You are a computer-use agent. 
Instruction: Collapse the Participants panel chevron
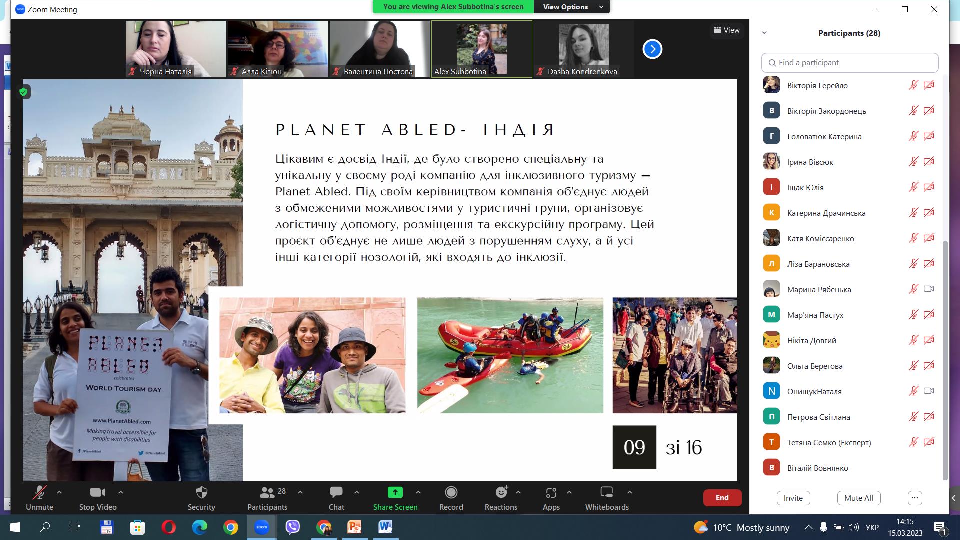[764, 33]
